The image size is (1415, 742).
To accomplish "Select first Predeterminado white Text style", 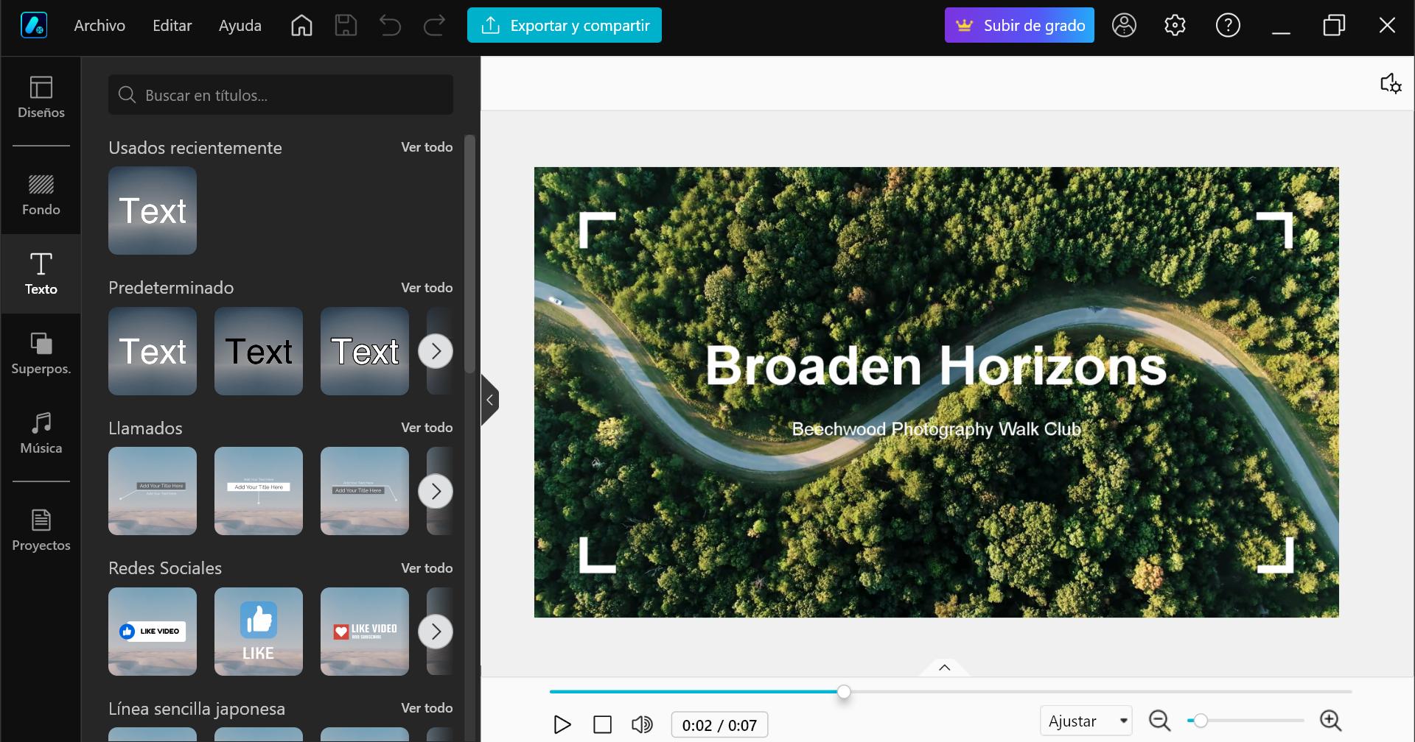I will (x=153, y=351).
